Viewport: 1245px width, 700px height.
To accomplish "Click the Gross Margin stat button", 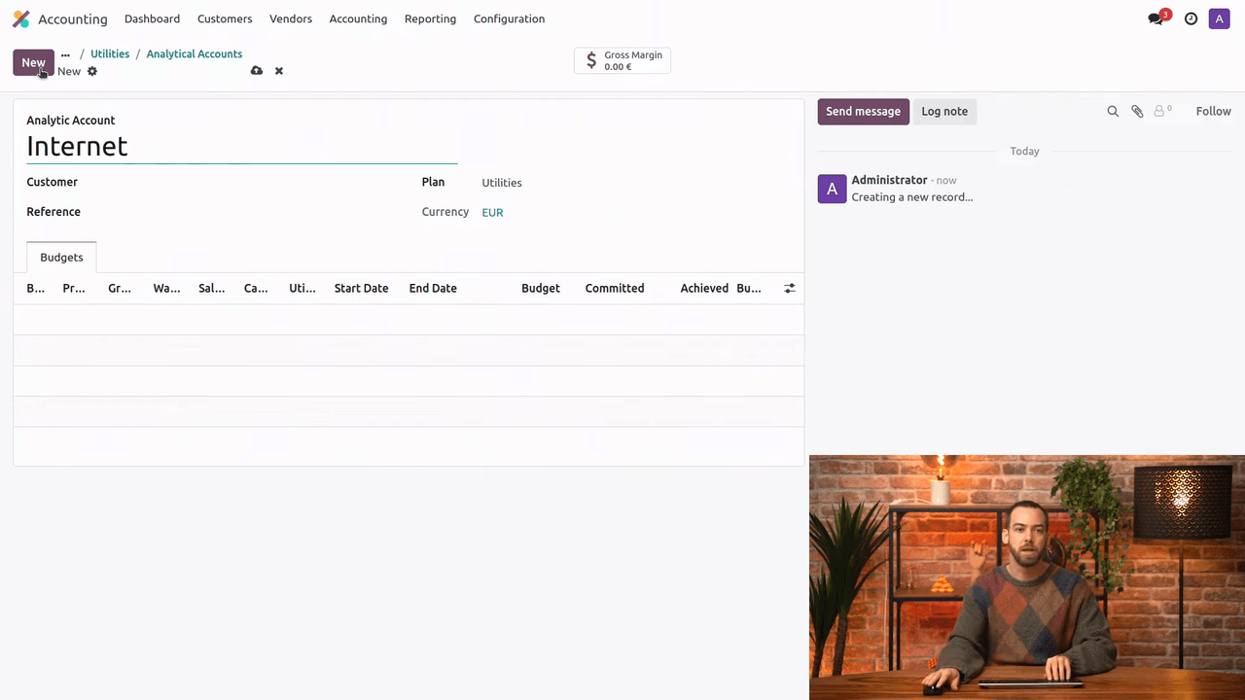I will (622, 60).
